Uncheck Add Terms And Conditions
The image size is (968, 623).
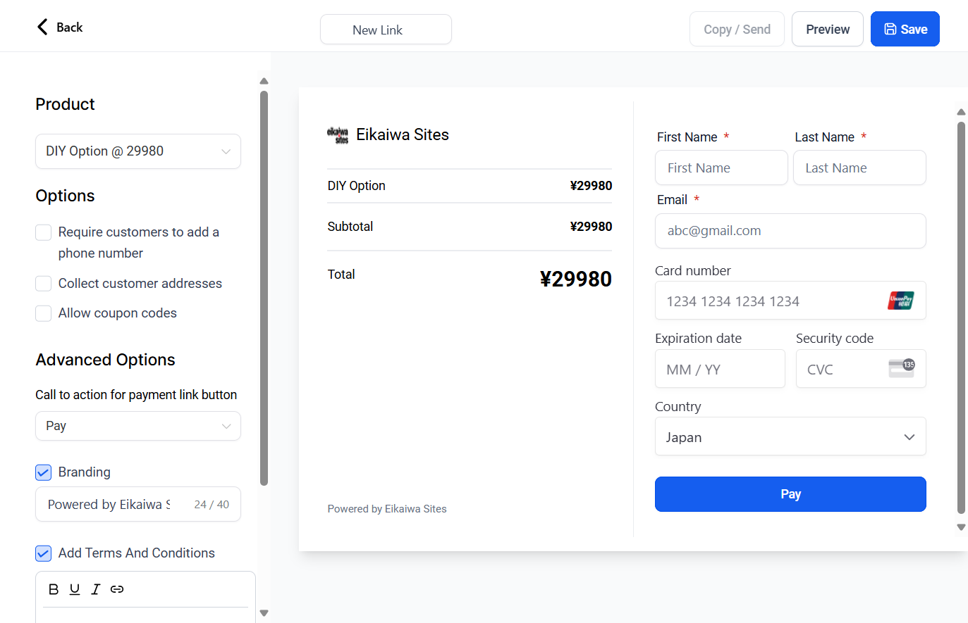click(x=44, y=553)
